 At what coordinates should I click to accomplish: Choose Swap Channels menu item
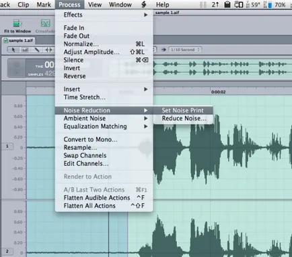(104, 156)
